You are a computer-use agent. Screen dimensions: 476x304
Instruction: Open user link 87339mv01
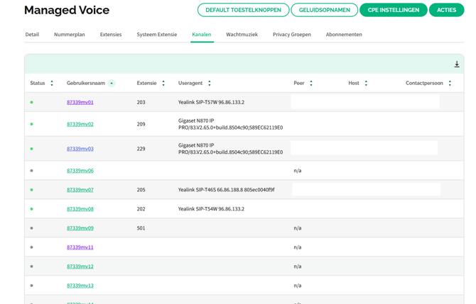[x=80, y=102]
